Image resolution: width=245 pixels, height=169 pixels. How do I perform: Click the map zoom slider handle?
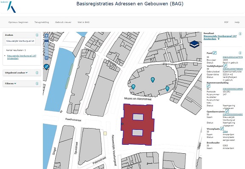tap(46, 41)
